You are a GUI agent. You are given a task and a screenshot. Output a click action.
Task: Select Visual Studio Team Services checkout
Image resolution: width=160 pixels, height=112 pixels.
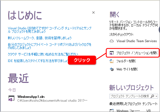tap(137, 41)
